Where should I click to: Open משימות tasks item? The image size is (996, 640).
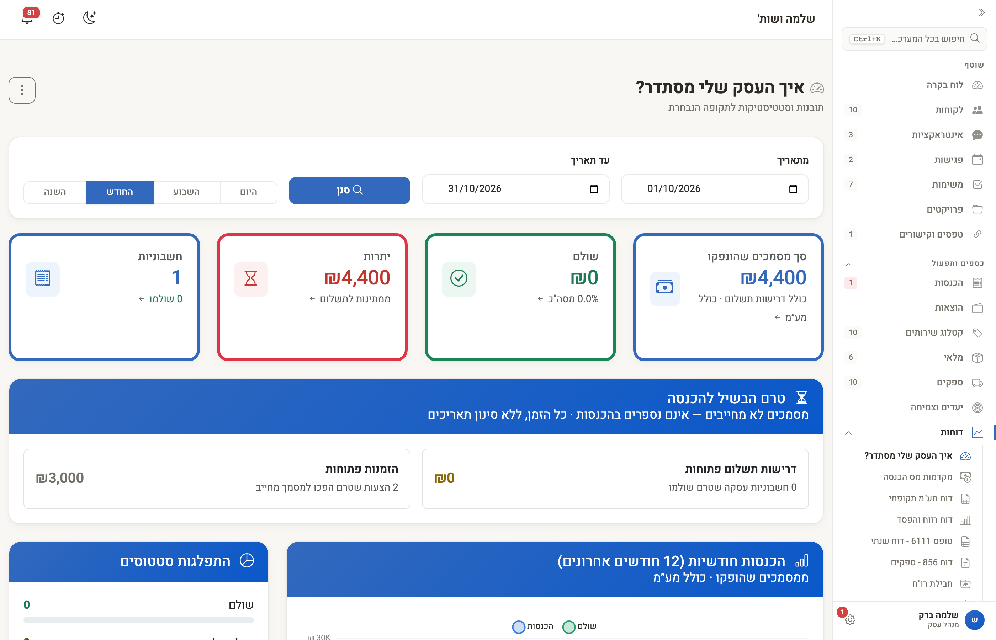(915, 185)
